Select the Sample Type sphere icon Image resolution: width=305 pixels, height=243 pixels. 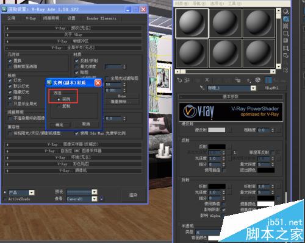click(285, 12)
